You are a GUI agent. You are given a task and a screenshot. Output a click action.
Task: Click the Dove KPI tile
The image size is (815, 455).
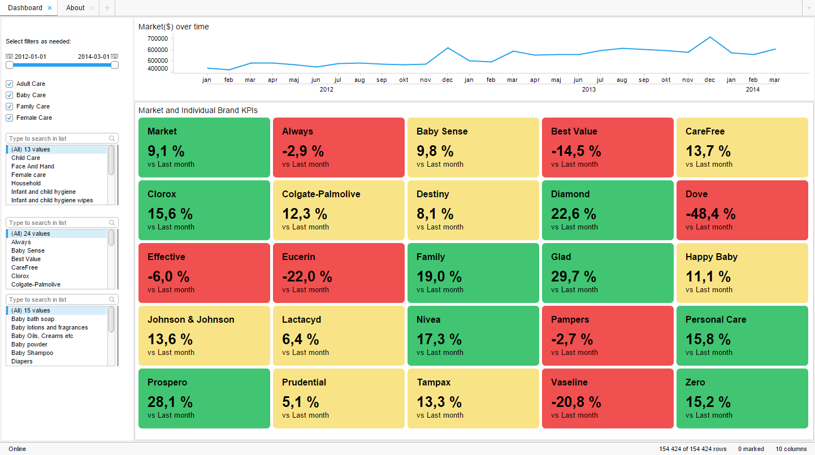point(742,210)
